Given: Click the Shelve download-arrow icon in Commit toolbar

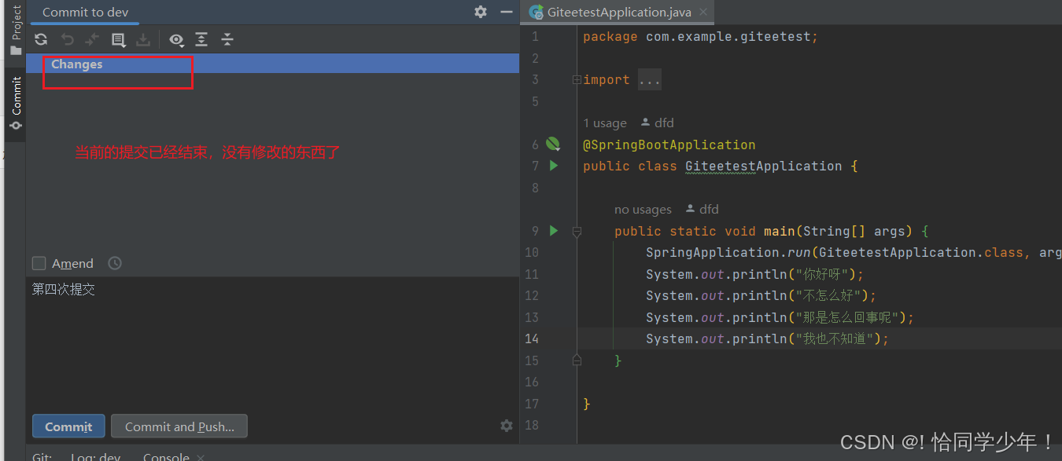Looking at the screenshot, I should (x=143, y=39).
